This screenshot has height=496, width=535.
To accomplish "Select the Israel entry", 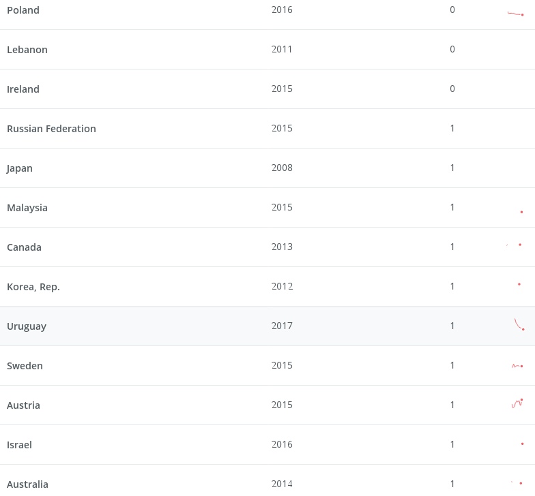I will [19, 445].
